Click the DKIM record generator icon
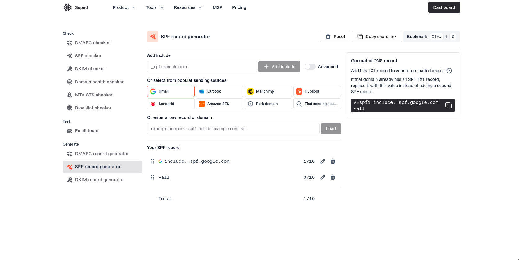This screenshot has height=260, width=519. point(70,180)
